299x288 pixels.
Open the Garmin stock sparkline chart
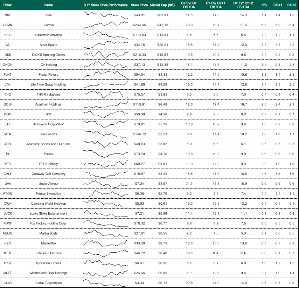(106, 25)
